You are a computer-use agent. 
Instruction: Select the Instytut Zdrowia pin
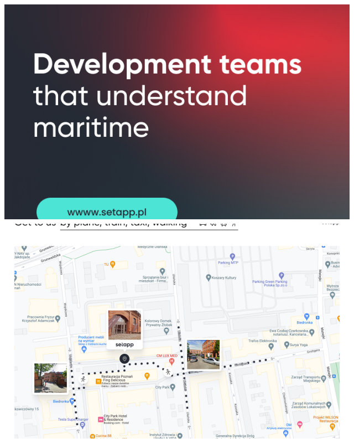coord(180,436)
